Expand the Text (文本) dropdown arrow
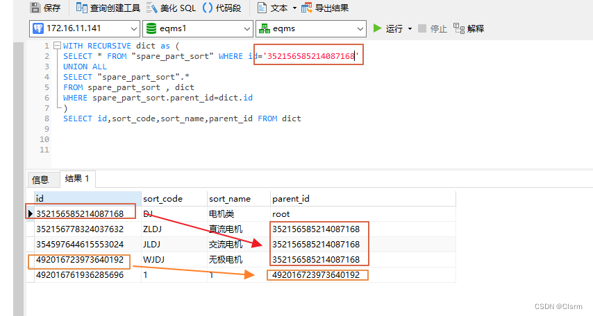The image size is (593, 316). (294, 8)
